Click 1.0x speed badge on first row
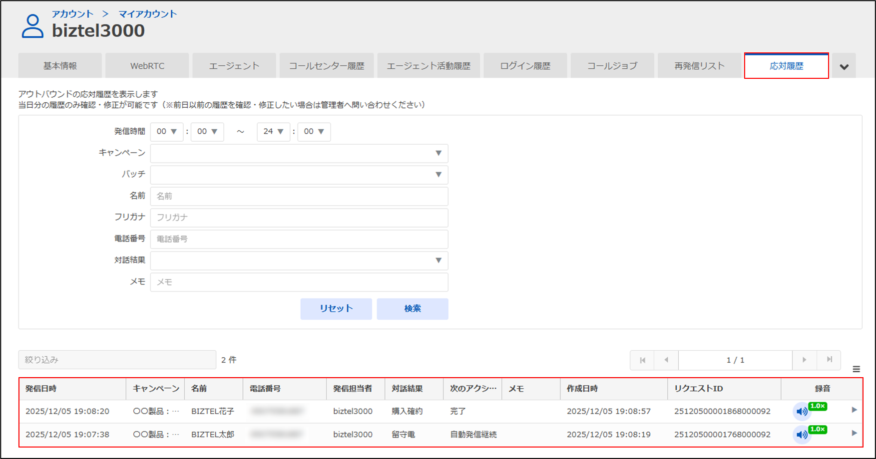876x459 pixels. 818,406
